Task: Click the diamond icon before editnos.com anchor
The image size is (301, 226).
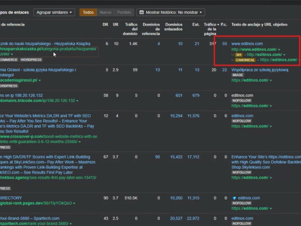Action: 234,198
